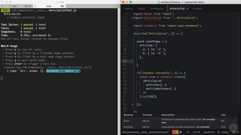Screen dimensions: 241x135
Task: Open the git diff +17 indicator
Action: coord(235,132)
